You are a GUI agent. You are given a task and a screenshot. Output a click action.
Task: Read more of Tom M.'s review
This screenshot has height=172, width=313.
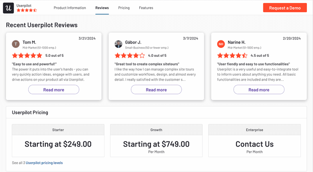pyautogui.click(x=54, y=90)
